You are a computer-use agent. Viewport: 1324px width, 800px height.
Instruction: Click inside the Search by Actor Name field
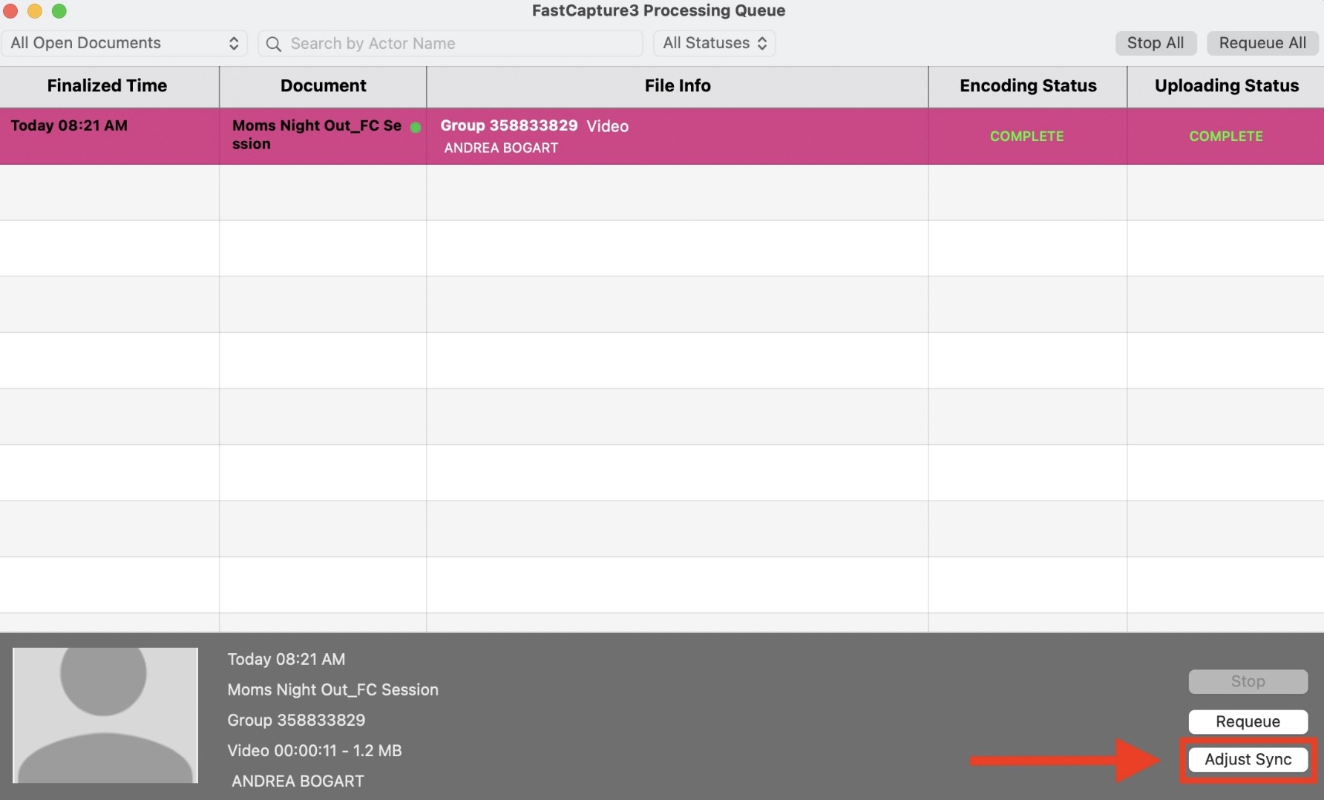click(x=460, y=44)
